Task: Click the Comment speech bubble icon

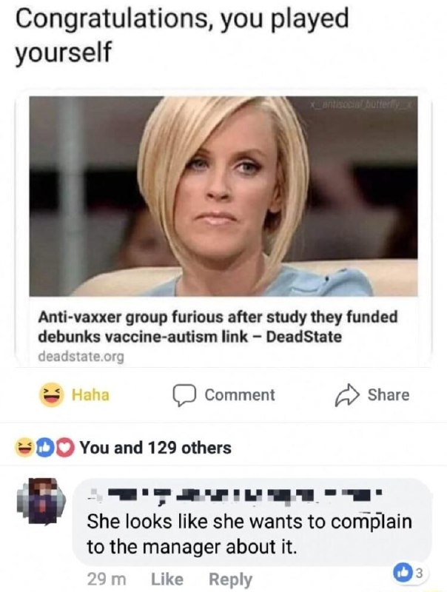Action: click(184, 395)
